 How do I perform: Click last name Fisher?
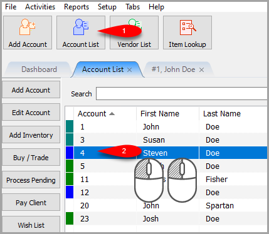217,180
